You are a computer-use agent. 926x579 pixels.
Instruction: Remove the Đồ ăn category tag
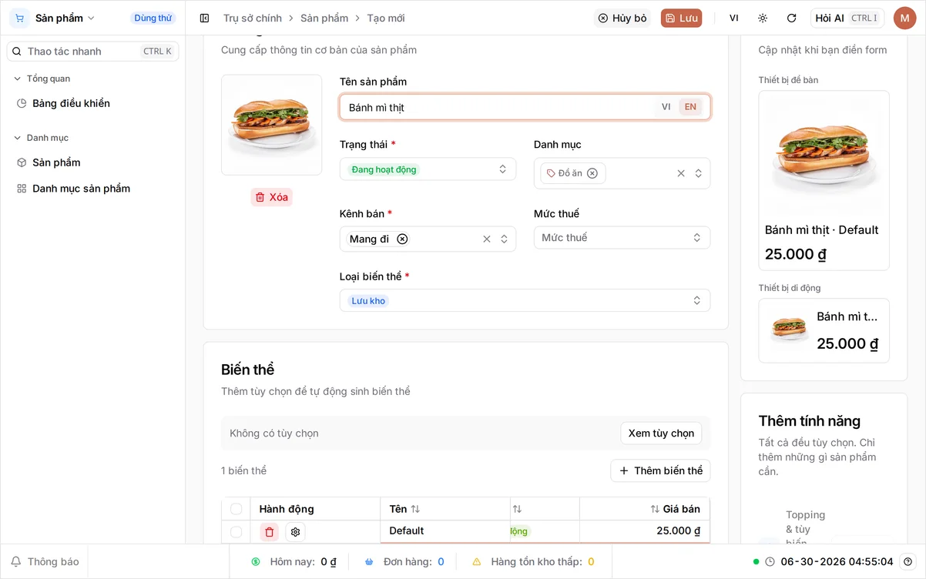click(x=592, y=173)
